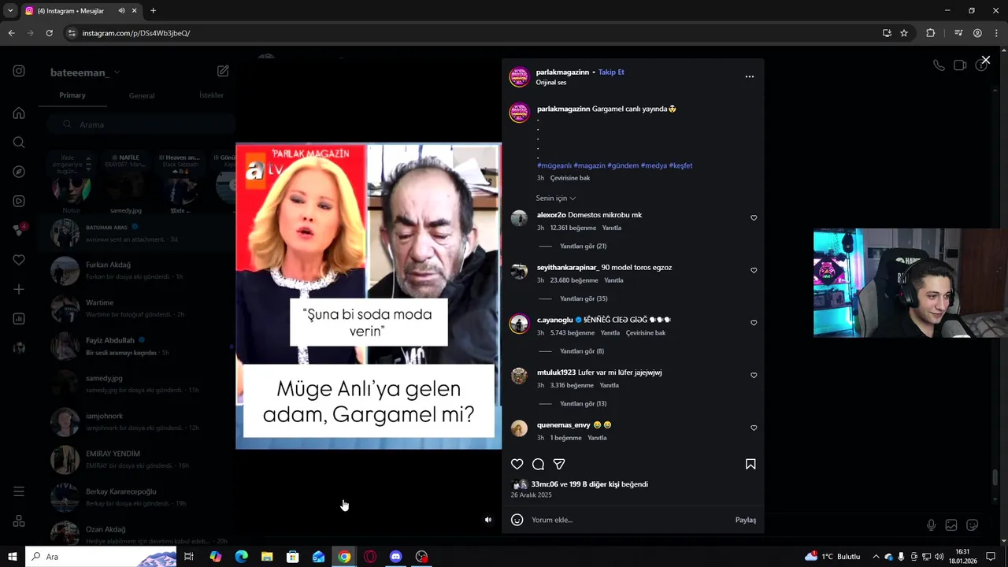The width and height of the screenshot is (1008, 567).
Task: Click Instagram logo in sidebar
Action: (x=19, y=71)
